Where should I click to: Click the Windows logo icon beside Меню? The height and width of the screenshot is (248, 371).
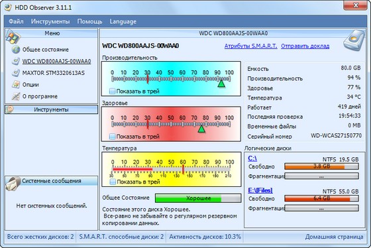pos(13,36)
